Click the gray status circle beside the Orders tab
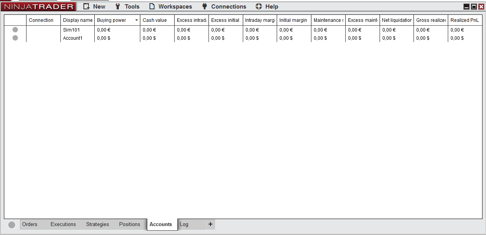The height and width of the screenshot is (235, 486). pos(12,225)
